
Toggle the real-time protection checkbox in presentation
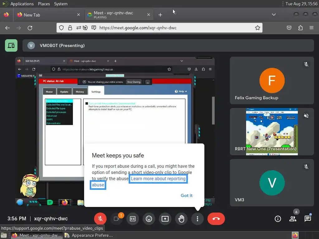[x=87, y=103]
